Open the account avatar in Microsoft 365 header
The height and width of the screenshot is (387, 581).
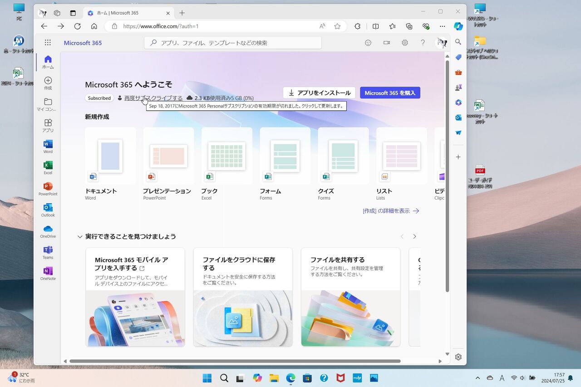pos(441,43)
